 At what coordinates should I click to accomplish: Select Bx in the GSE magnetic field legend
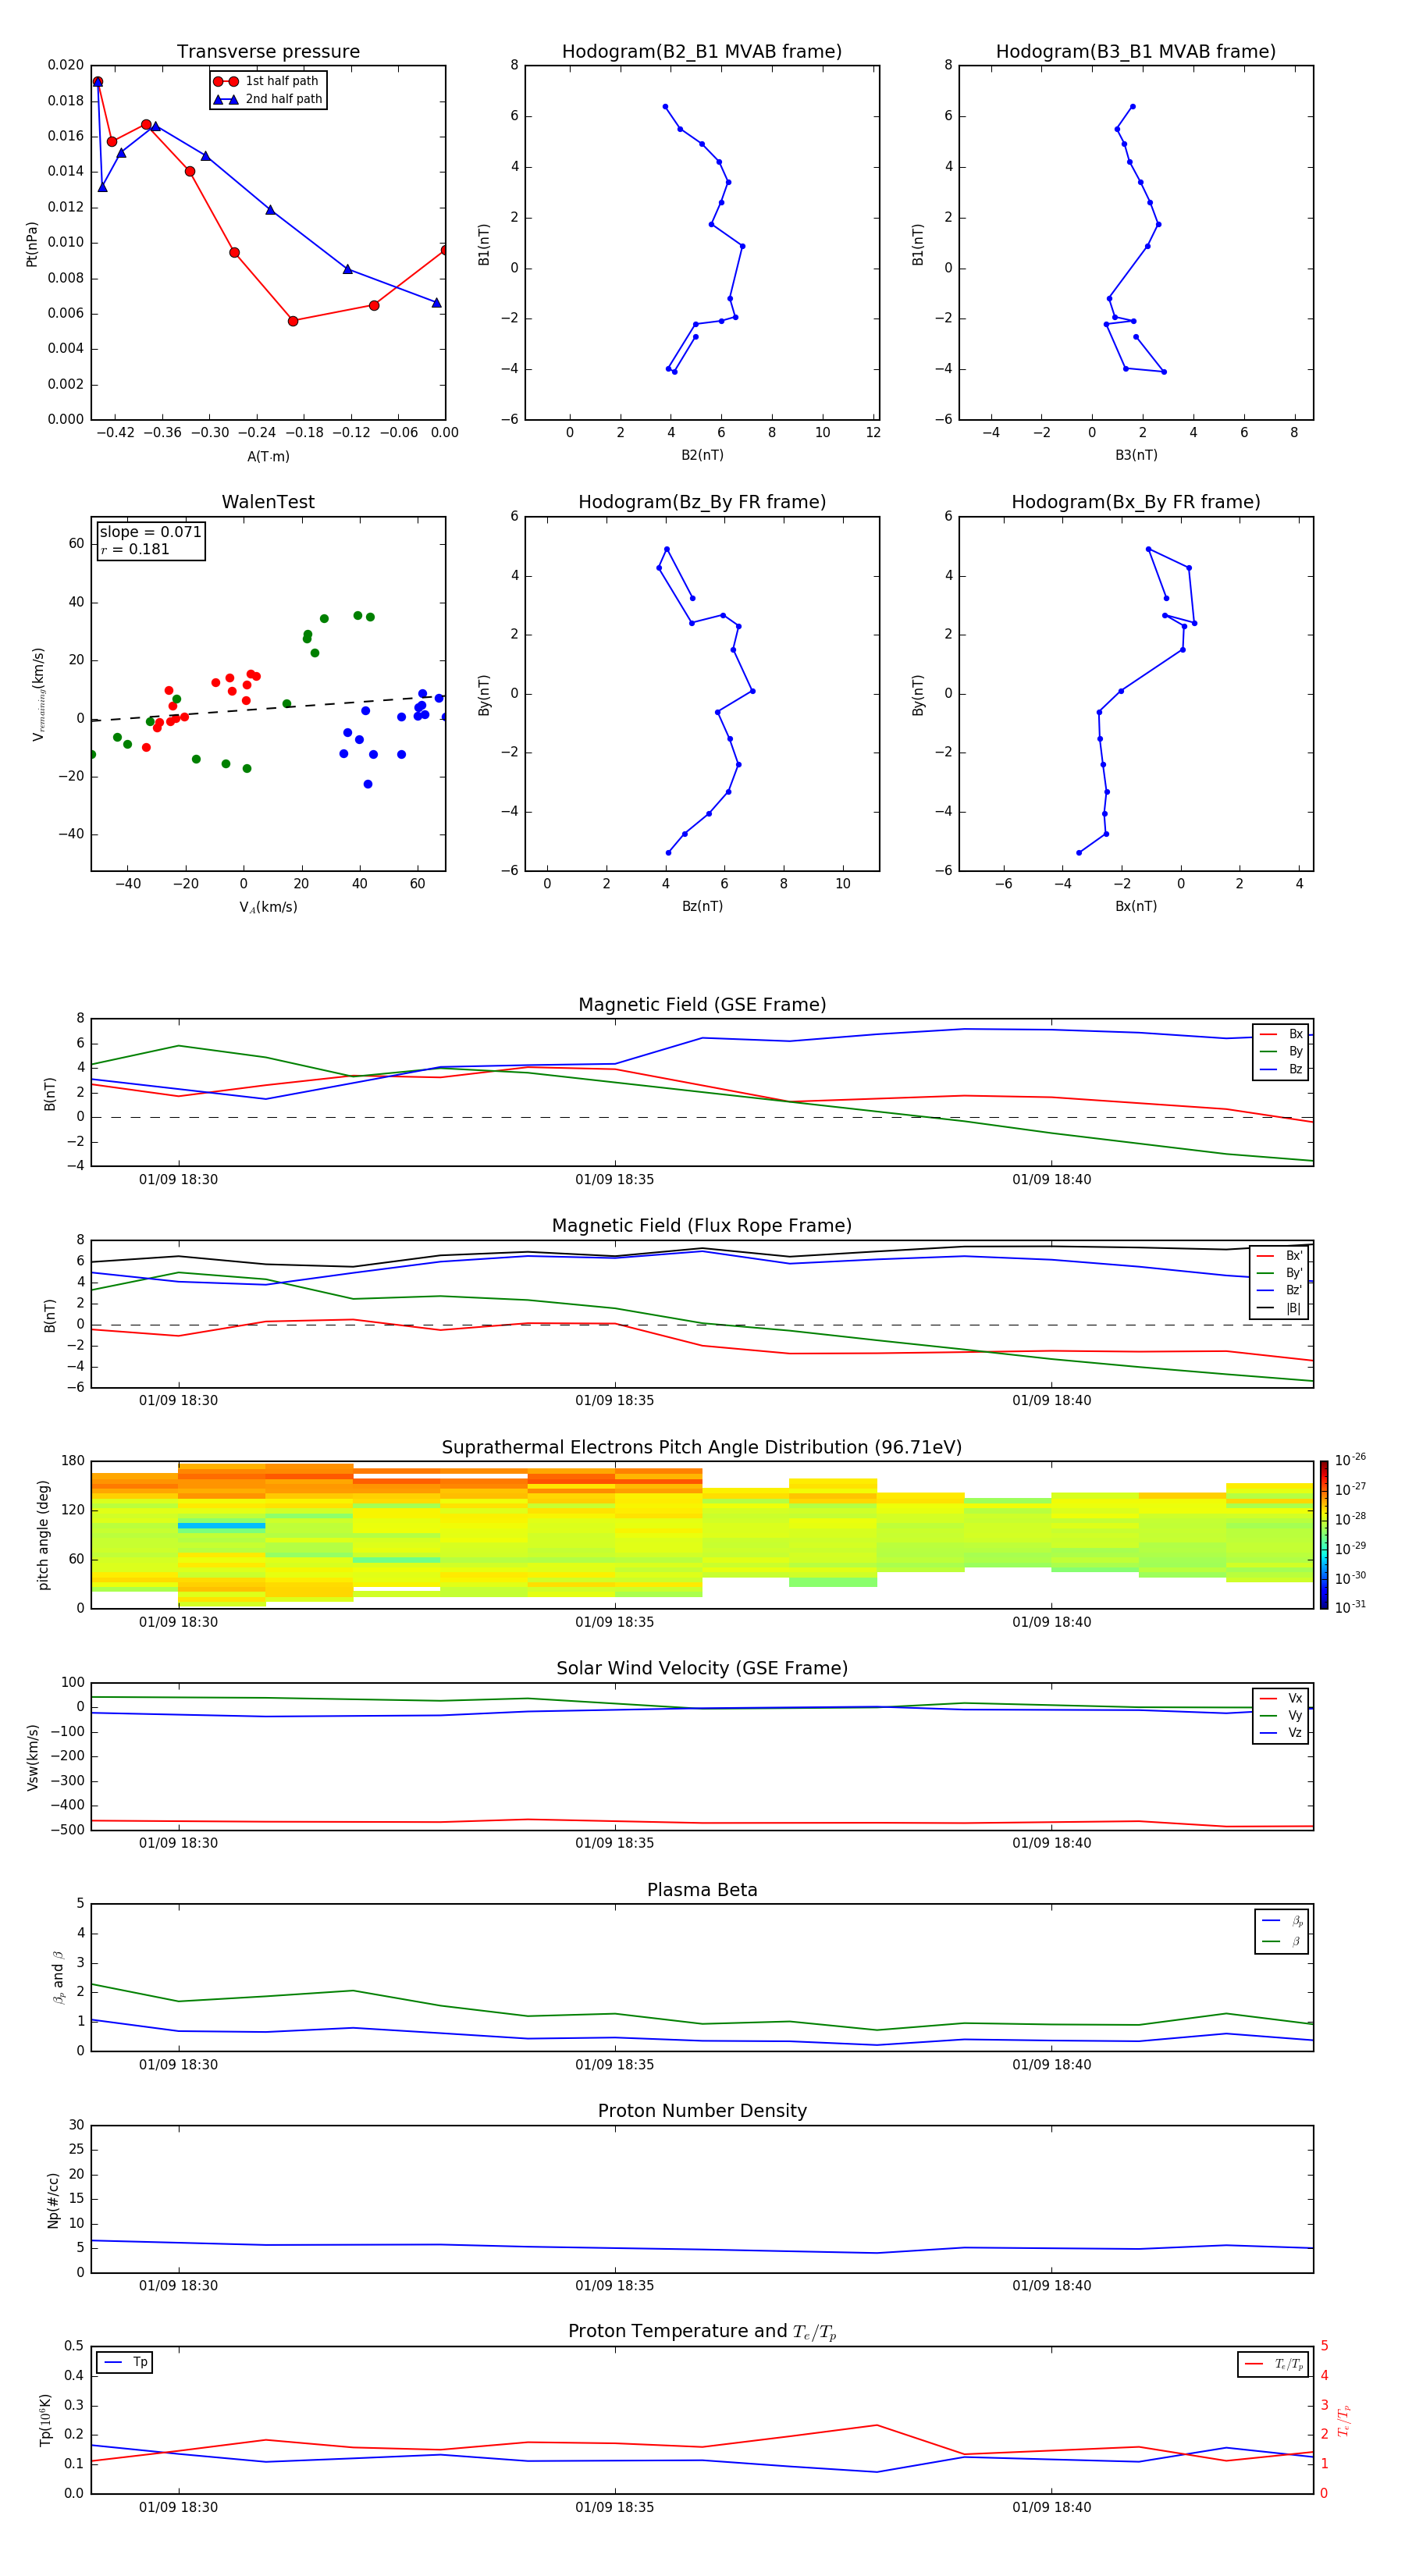[x=1282, y=1034]
